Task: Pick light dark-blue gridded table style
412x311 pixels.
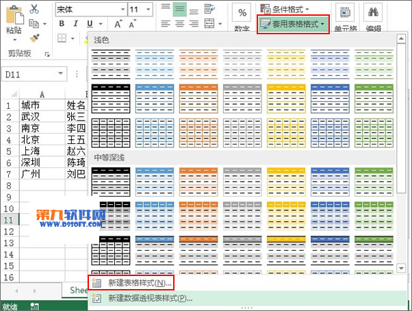Action: pos(330,133)
